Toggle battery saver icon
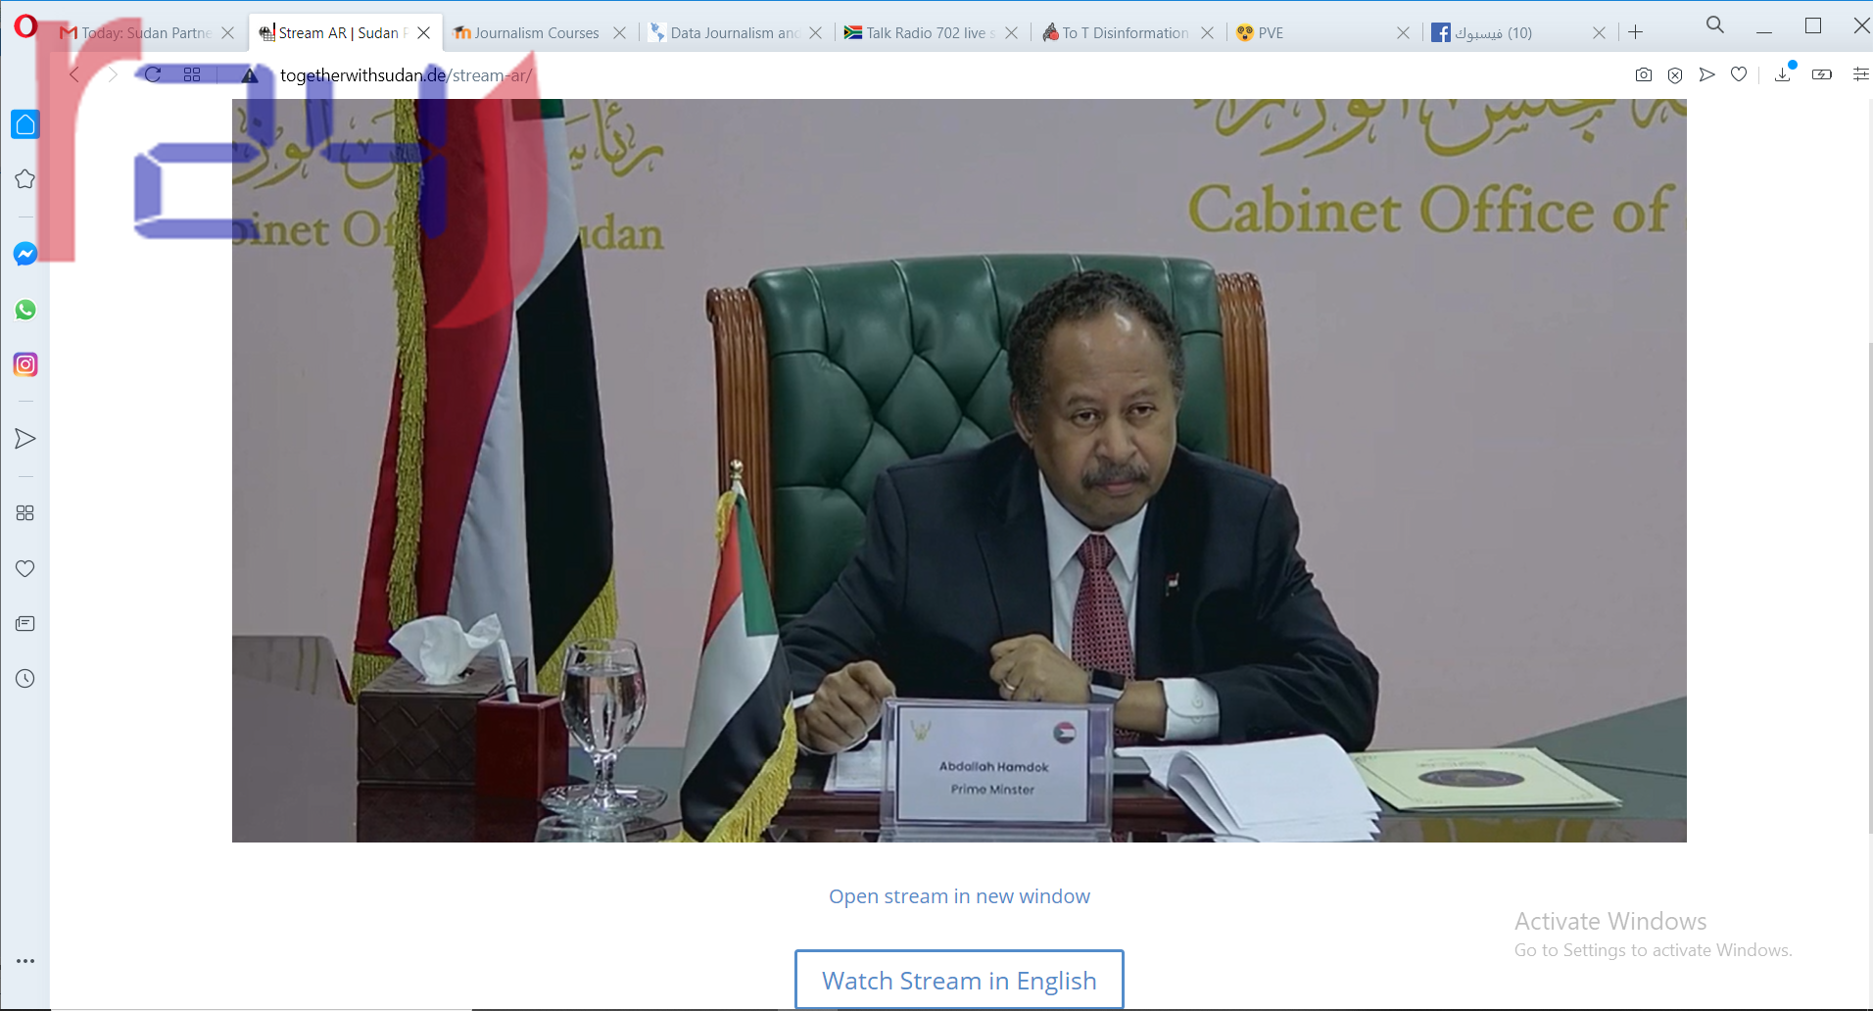The image size is (1873, 1011). [1822, 75]
